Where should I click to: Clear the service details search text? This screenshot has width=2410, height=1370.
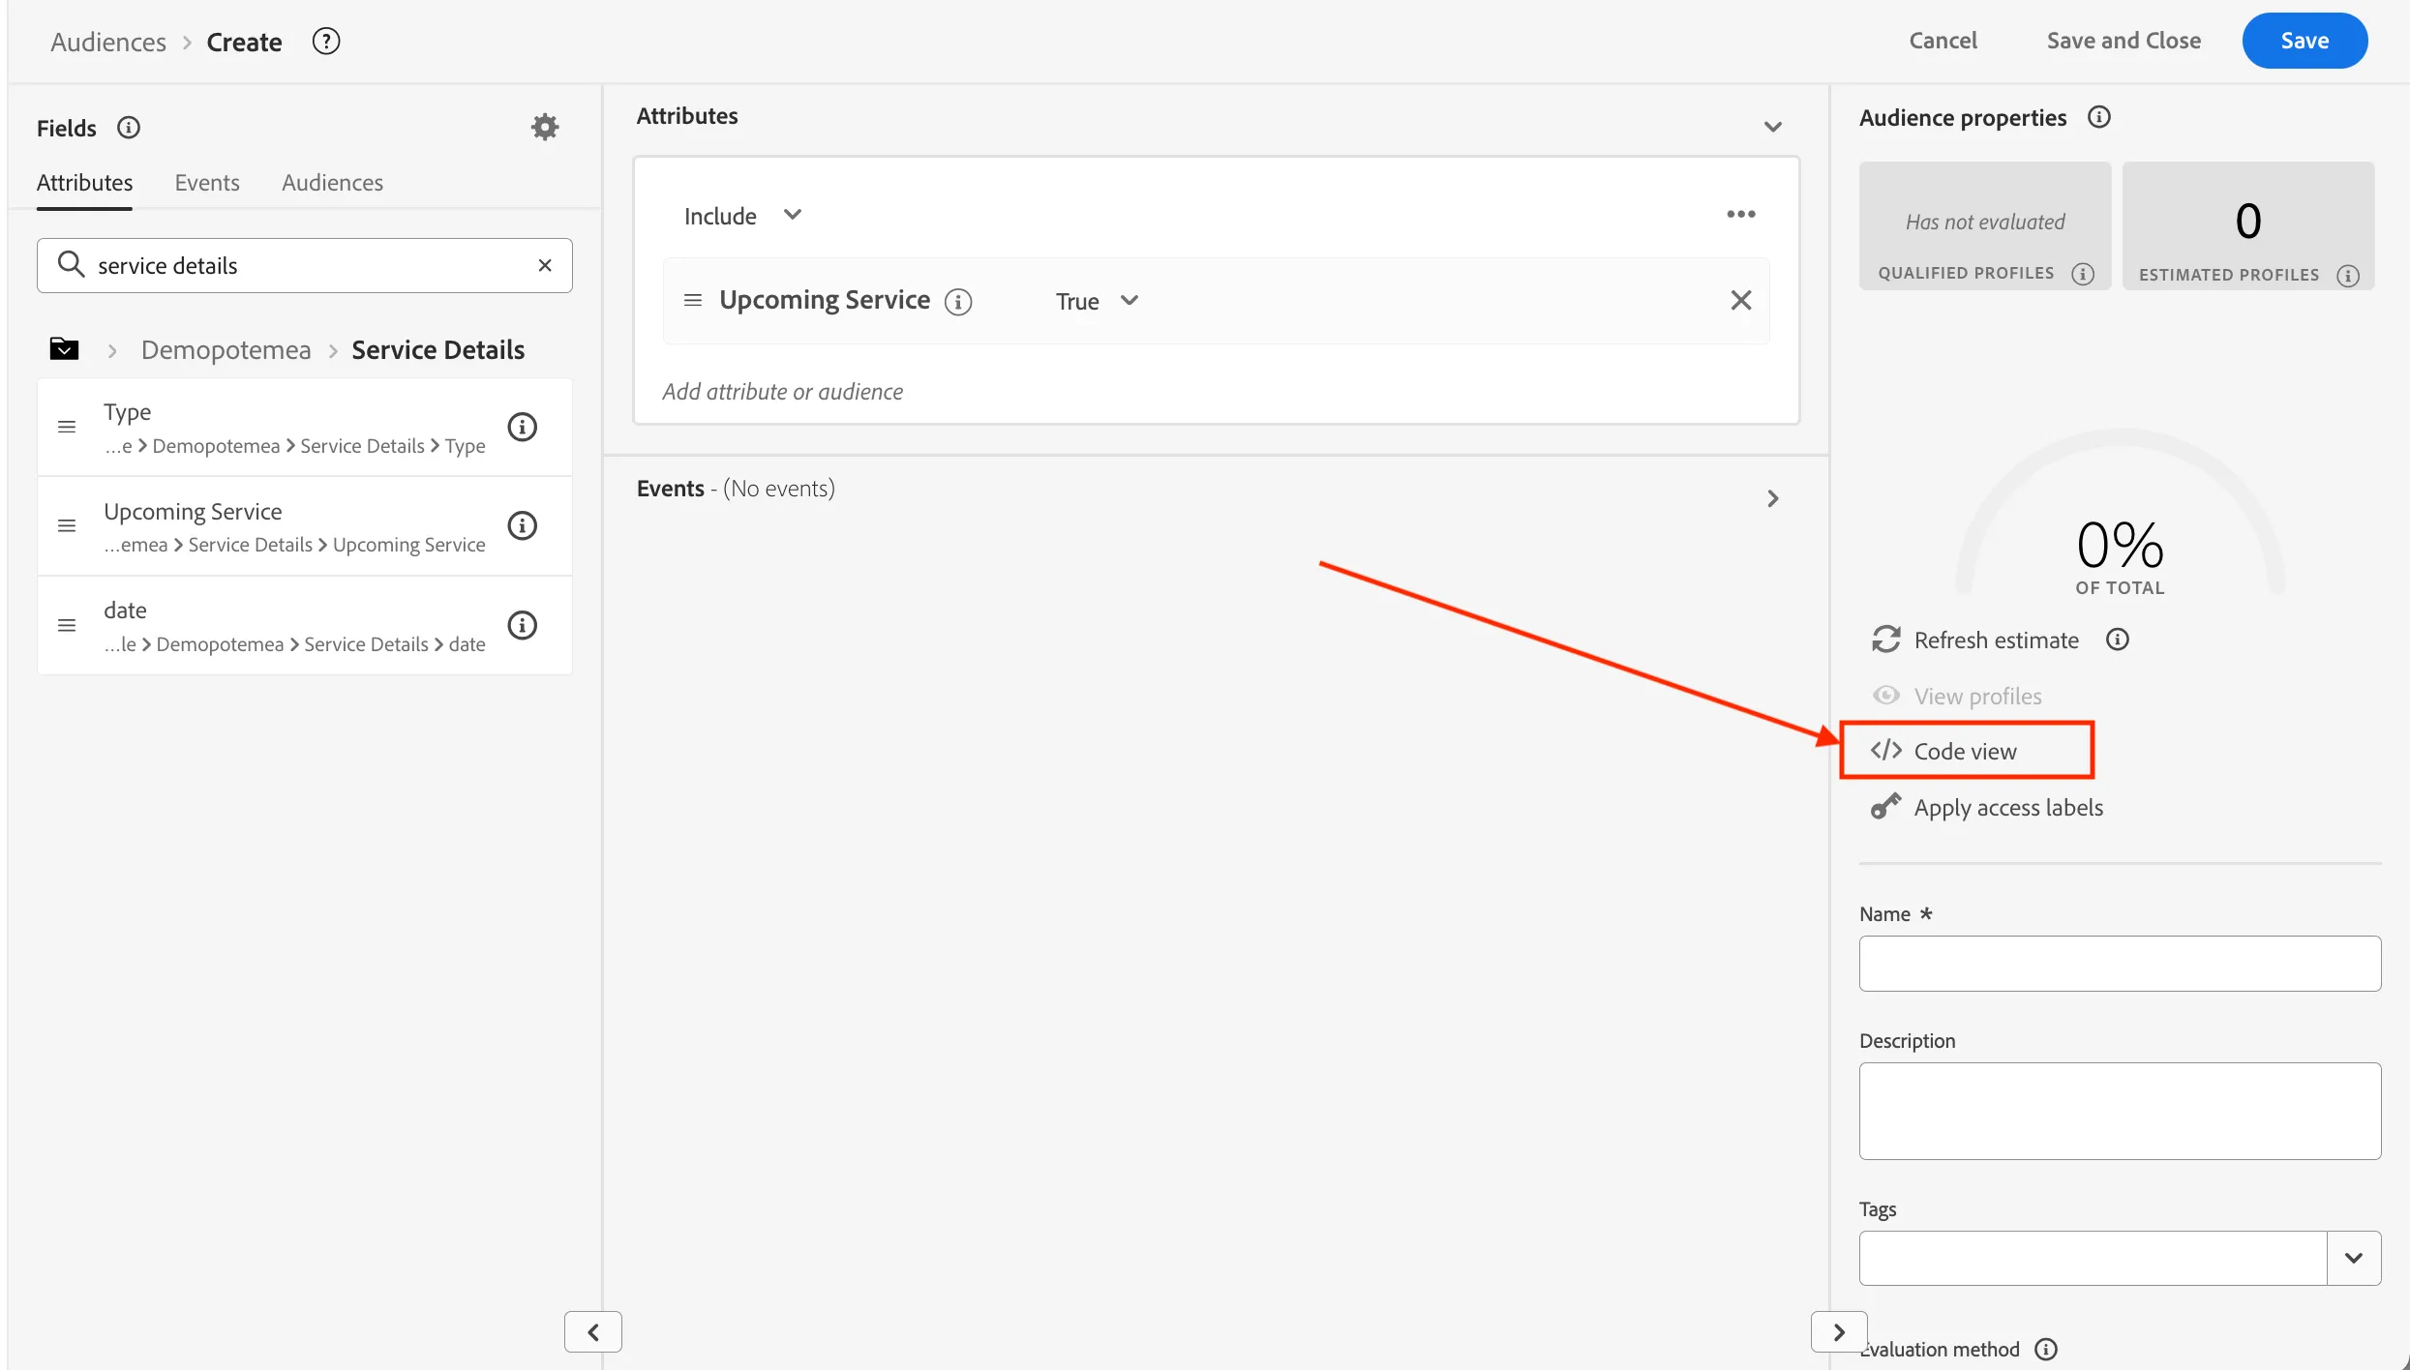(x=545, y=265)
